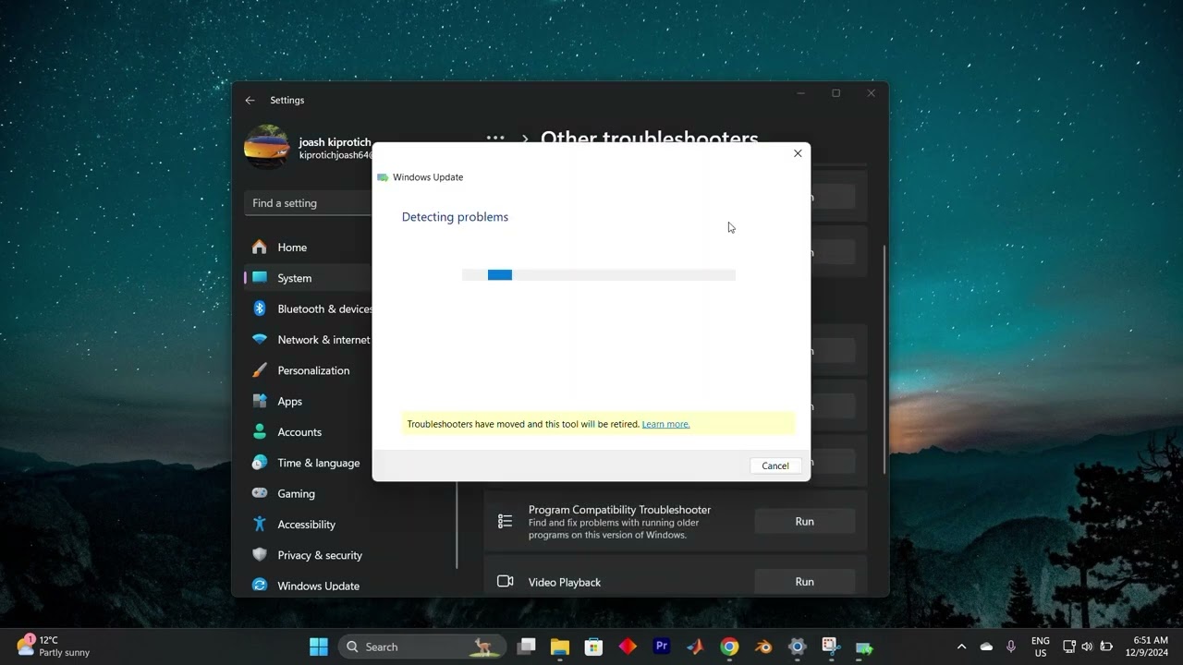Image resolution: width=1183 pixels, height=665 pixels.
Task: Click the joash kiprotich profile picture
Action: (x=267, y=147)
